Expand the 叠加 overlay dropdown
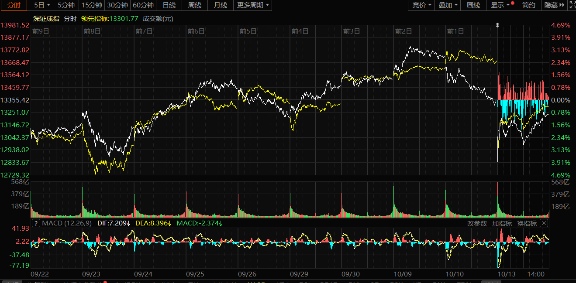 448,5
